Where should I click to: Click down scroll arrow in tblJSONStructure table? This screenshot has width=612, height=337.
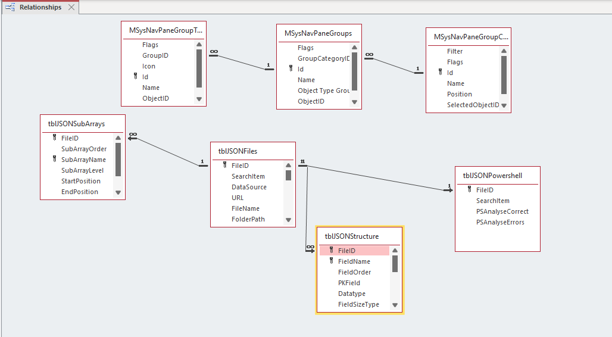click(395, 305)
